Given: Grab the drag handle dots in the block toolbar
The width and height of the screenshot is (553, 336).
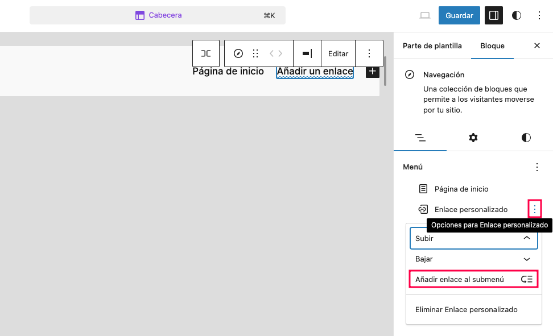Looking at the screenshot, I should [255, 53].
